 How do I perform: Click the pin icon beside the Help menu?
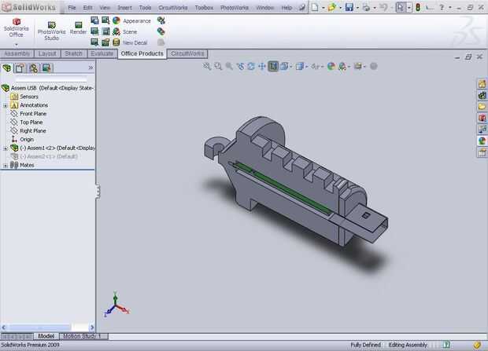click(301, 8)
